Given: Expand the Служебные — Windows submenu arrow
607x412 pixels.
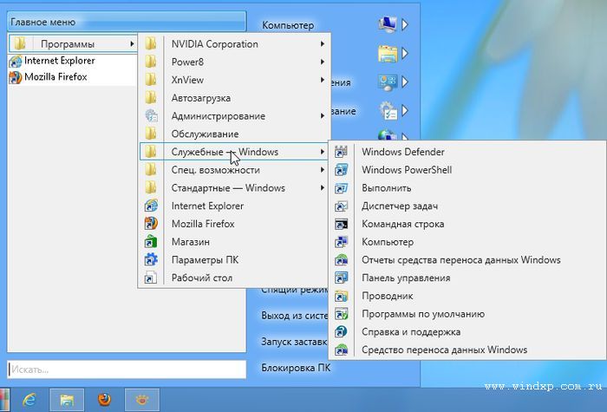Looking at the screenshot, I should point(322,152).
